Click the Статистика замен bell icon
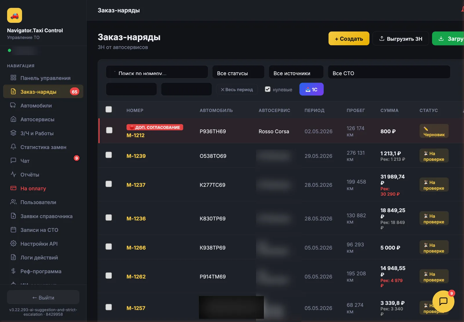 pos(13,147)
